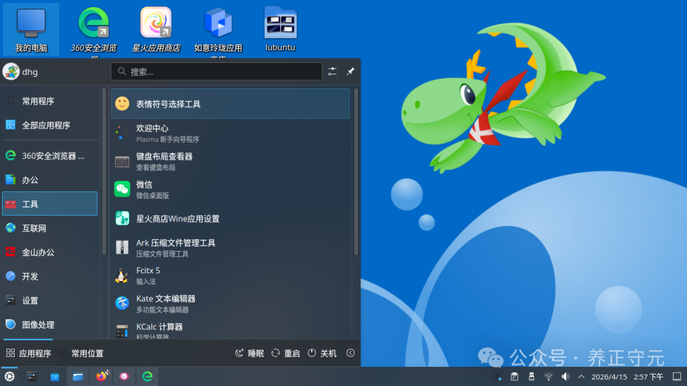Open the pink eye icon on the taskbar

coord(125,376)
